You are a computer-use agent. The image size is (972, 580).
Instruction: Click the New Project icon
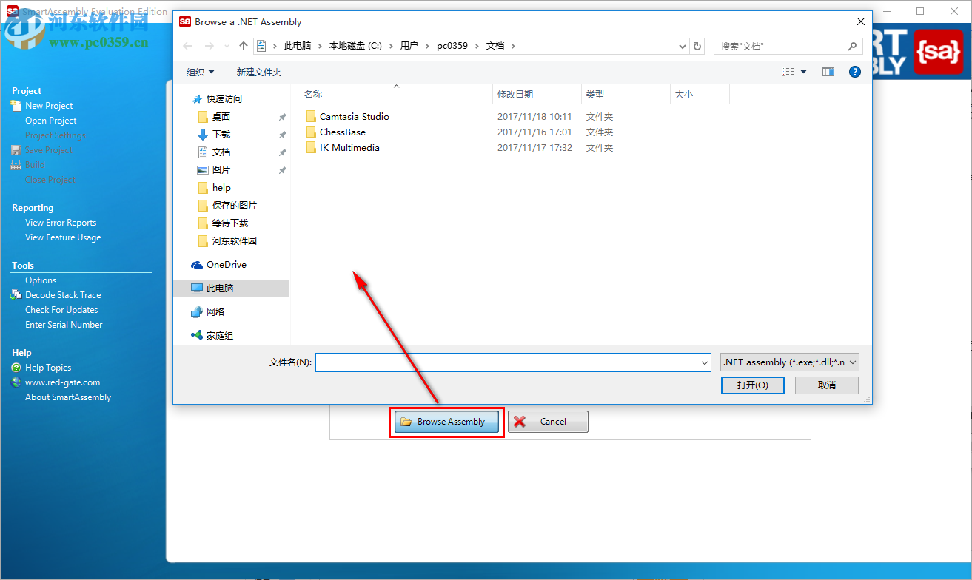16,105
